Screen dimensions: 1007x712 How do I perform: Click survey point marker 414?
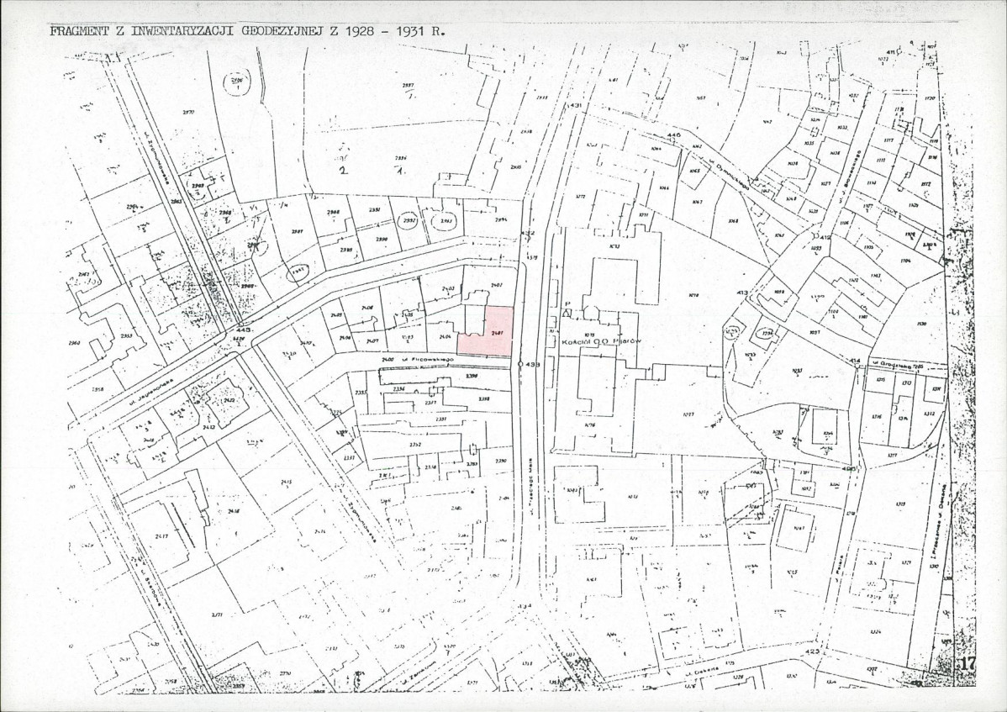tap(855, 361)
